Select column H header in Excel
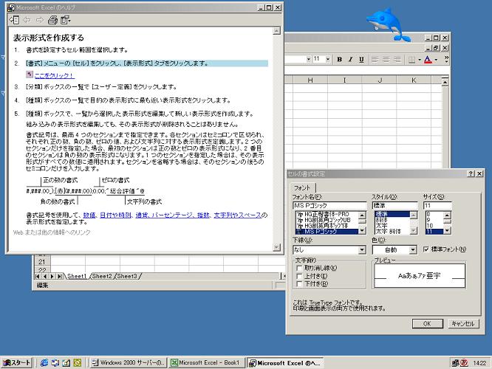This screenshot has height=369, width=492. click(x=310, y=80)
